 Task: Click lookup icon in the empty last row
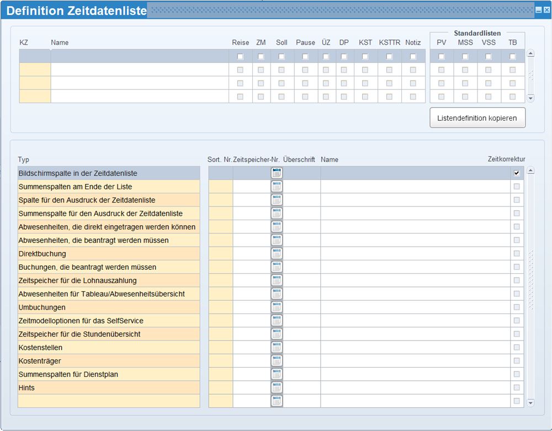277,401
